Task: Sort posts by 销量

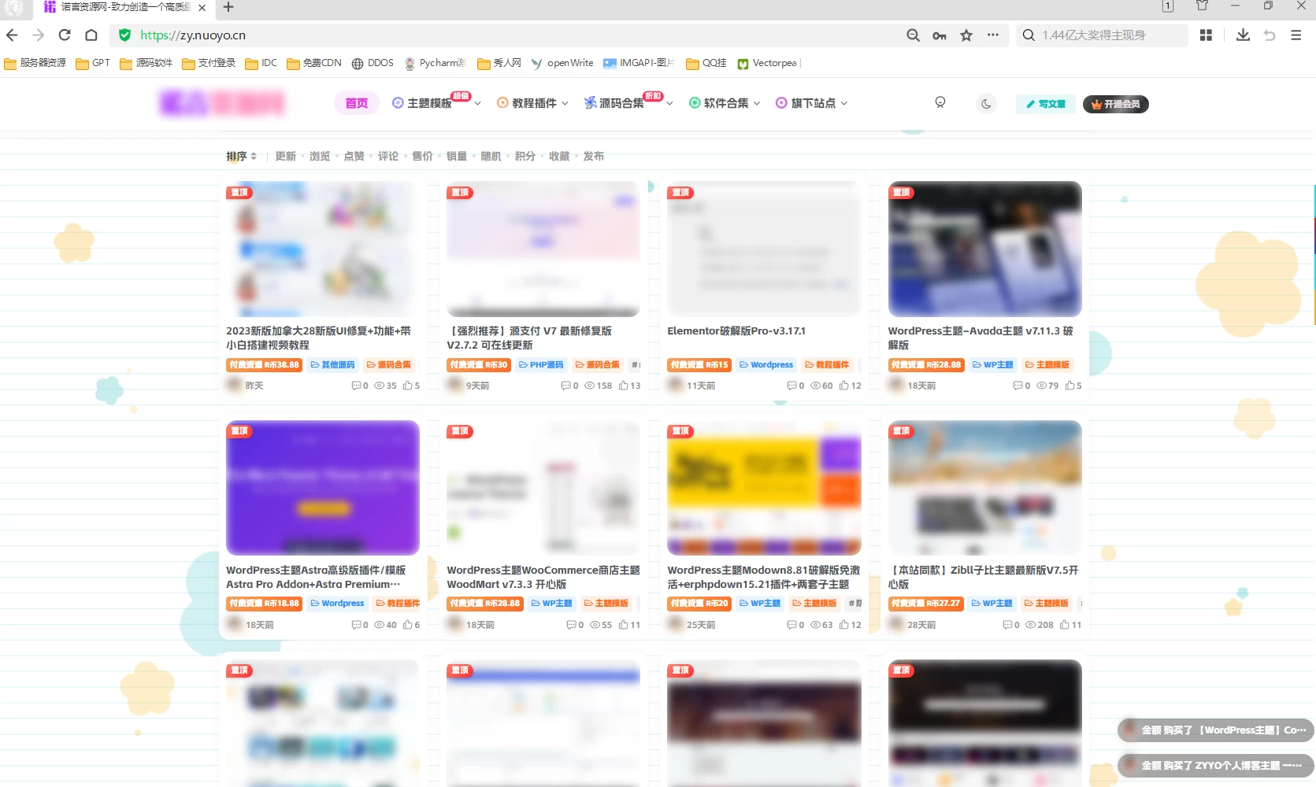Action: click(x=457, y=157)
